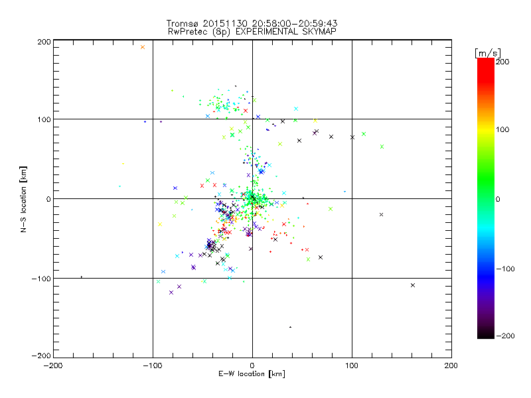Click the y-axis tick label '-100'
This screenshot has width=531, height=398.
pos(41,279)
